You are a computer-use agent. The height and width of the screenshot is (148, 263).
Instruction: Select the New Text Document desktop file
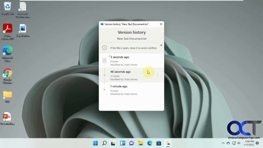(x=23, y=10)
